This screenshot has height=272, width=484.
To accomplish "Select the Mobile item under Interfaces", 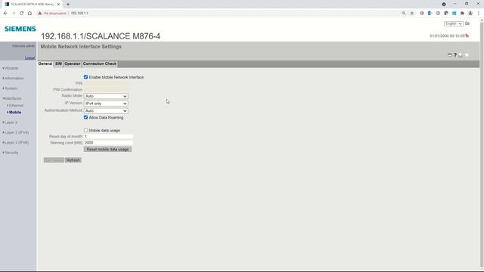I will click(14, 113).
